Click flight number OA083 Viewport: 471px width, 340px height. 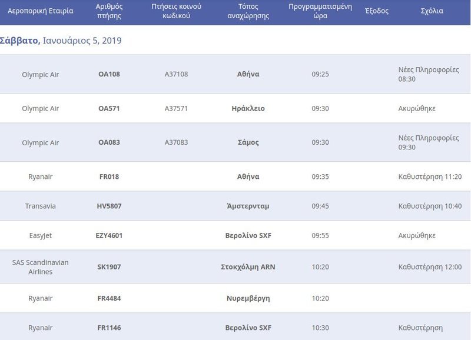tap(108, 143)
